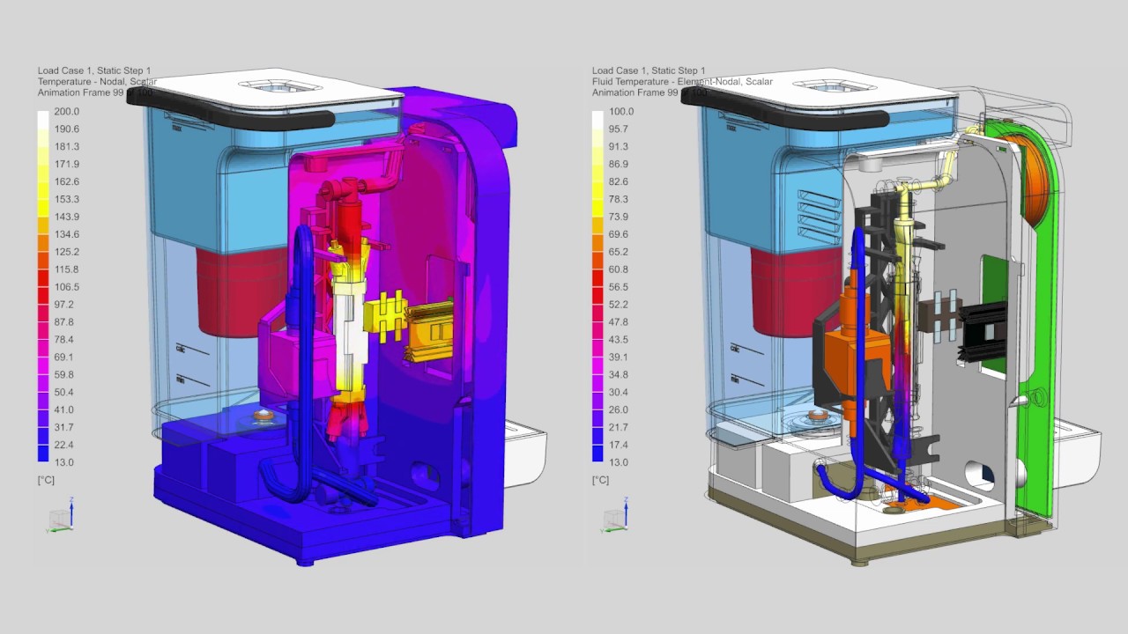Click the 60.8 legend value
The height and width of the screenshot is (634, 1128).
[x=619, y=269]
